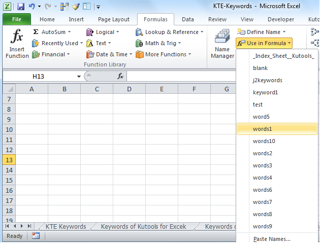Click Paste Names... menu entry
The image size is (320, 244).
click(277, 239)
